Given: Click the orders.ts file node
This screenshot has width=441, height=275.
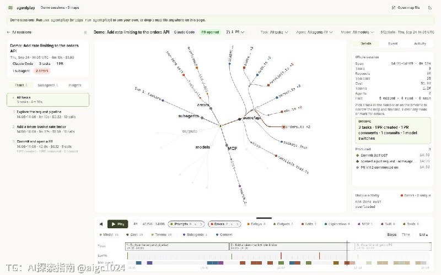Looking at the screenshot, I should (284, 127).
